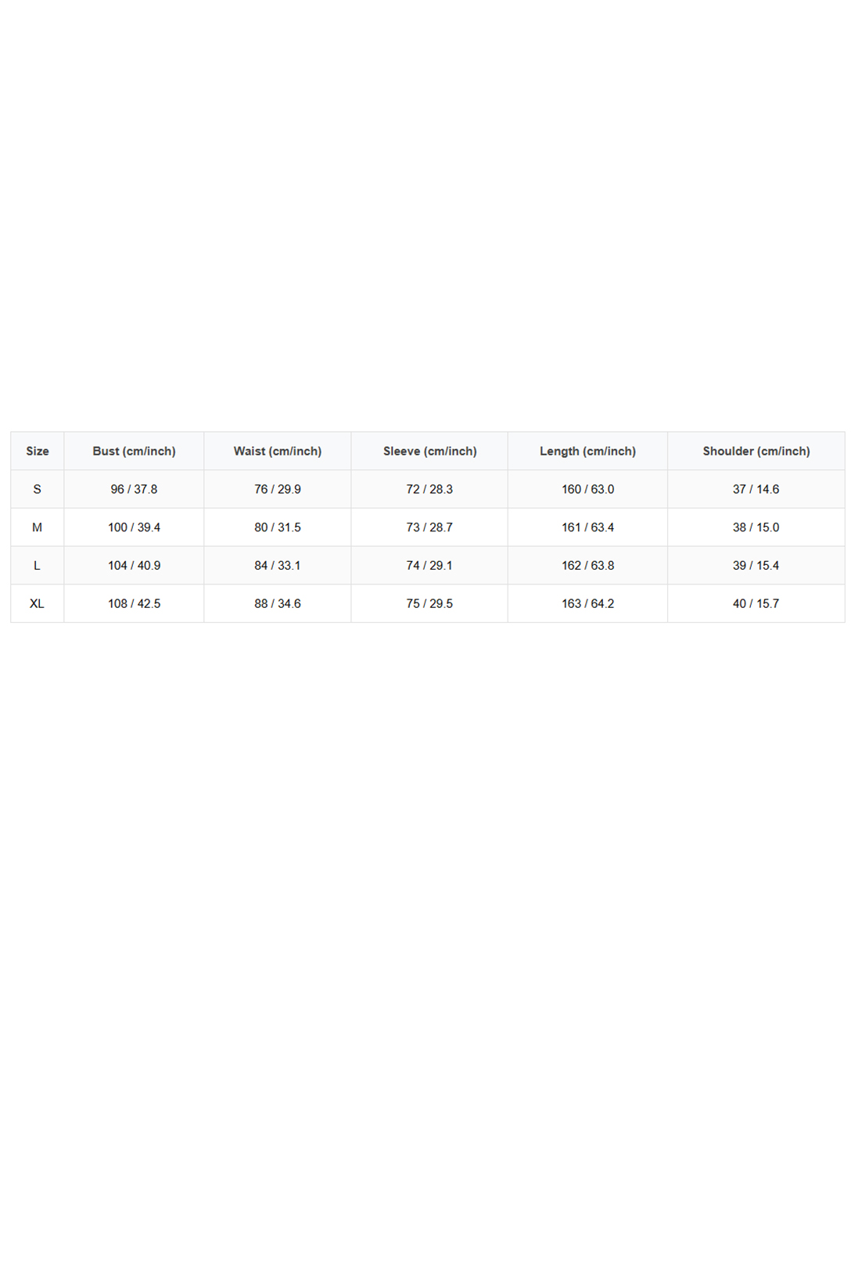
Task: Click the Size column header
Action: 38,451
